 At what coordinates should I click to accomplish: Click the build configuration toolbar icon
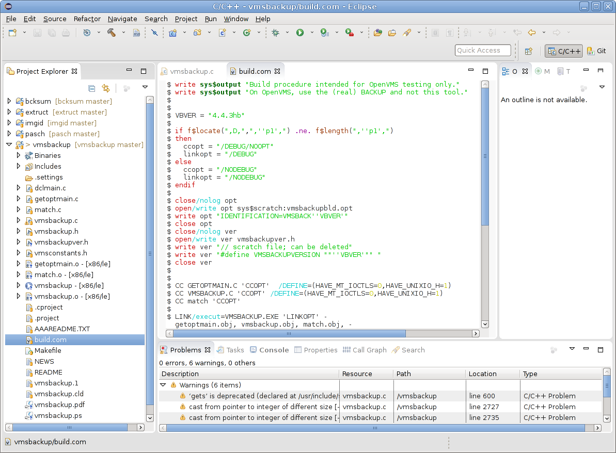tap(87, 33)
